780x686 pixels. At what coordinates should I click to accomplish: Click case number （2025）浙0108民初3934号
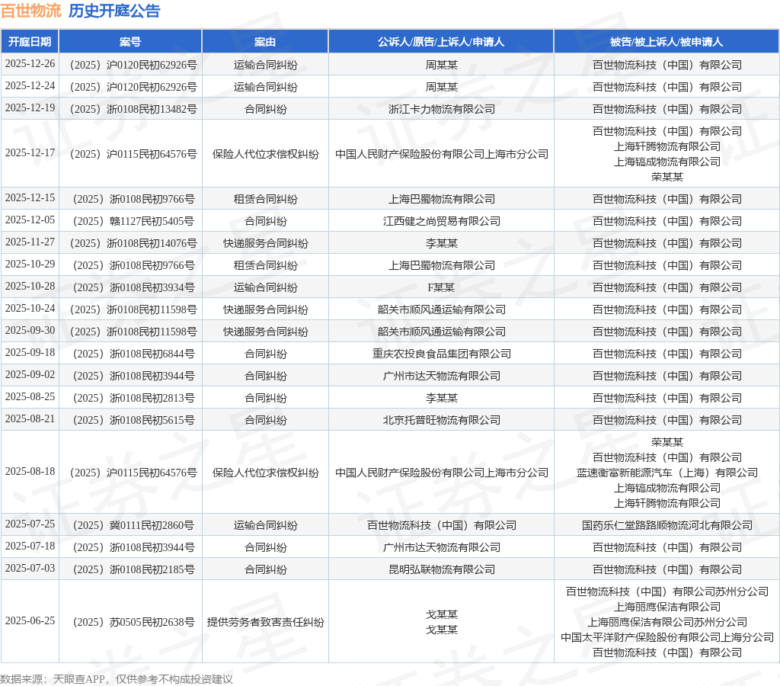(130, 287)
